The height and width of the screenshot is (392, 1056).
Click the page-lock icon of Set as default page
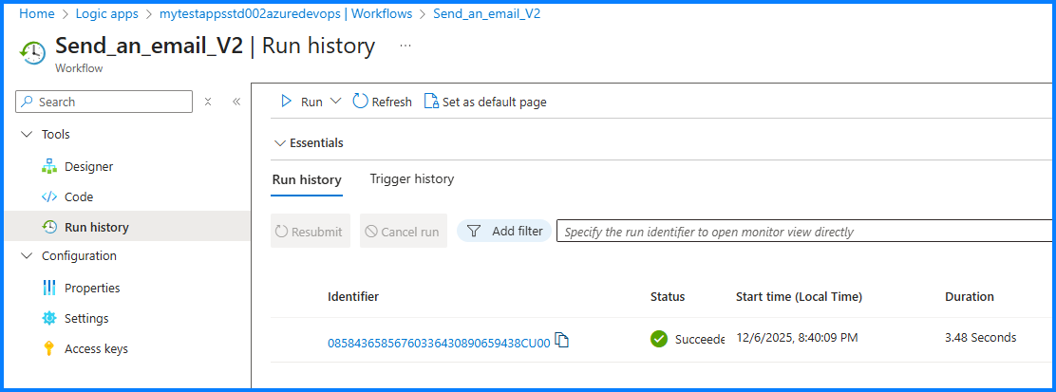click(x=431, y=102)
